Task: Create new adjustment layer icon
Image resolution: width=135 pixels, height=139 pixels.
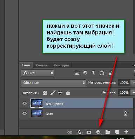Action: [x=99, y=132]
